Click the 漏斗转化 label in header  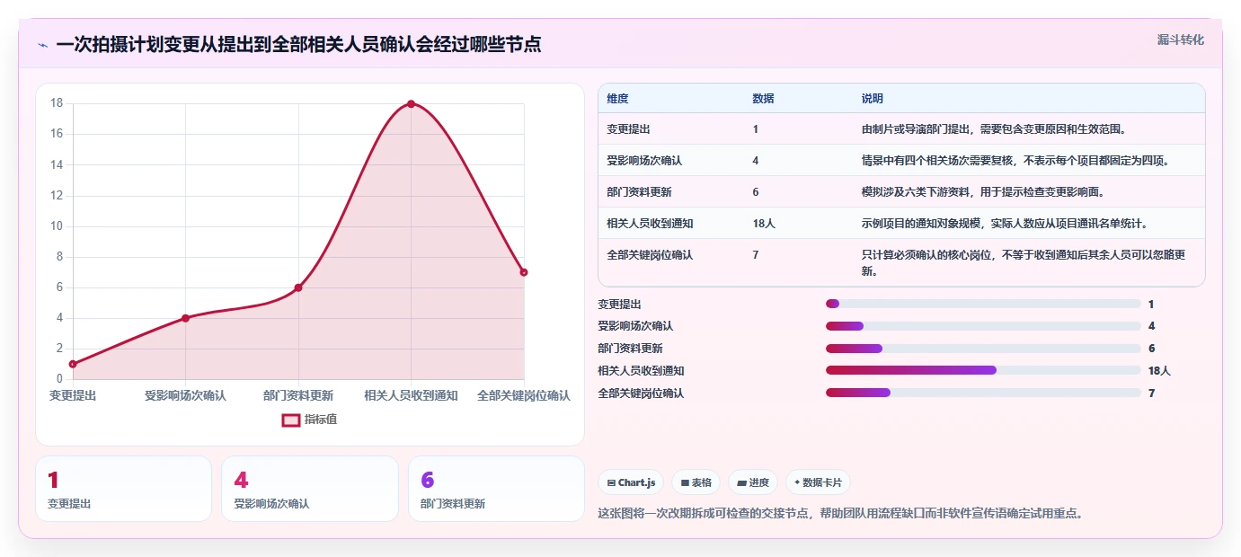[x=1180, y=40]
